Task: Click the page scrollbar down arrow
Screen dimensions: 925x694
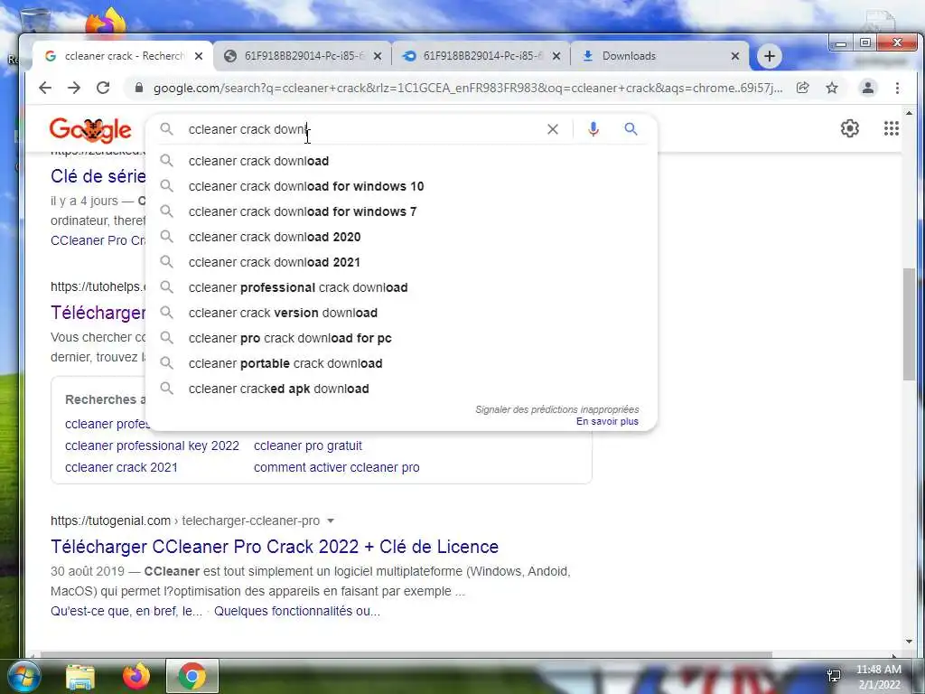Action: click(x=909, y=642)
